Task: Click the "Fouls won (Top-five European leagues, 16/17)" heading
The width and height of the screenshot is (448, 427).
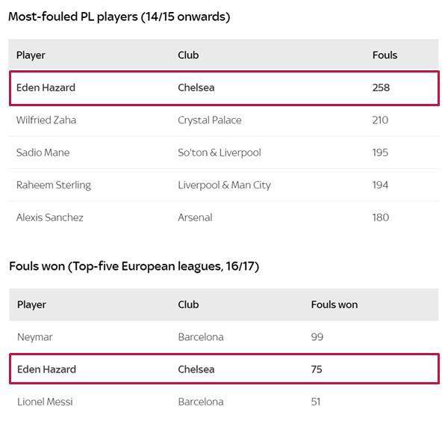Action: click(134, 266)
